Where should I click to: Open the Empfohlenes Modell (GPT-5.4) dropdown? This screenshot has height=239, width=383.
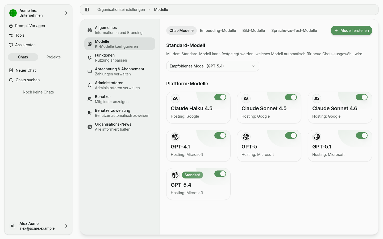tap(213, 66)
